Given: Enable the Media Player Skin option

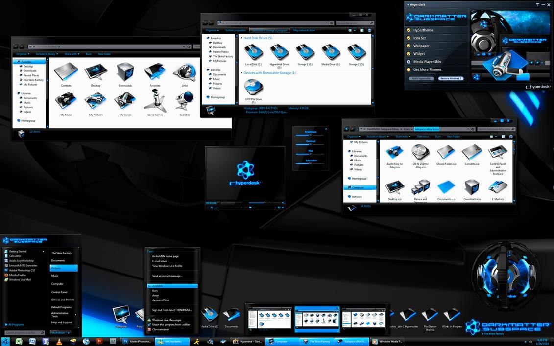Looking at the screenshot, I should pos(409,62).
